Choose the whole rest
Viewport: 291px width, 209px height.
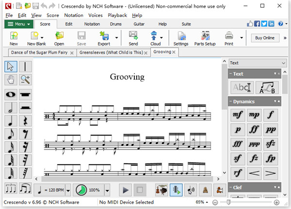[25, 94]
